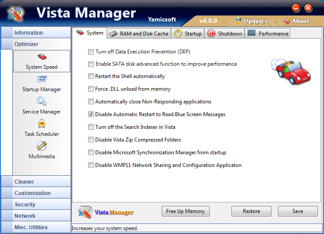Expand the Misc. Utilities section
This screenshot has height=234, width=324.
(x=36, y=227)
